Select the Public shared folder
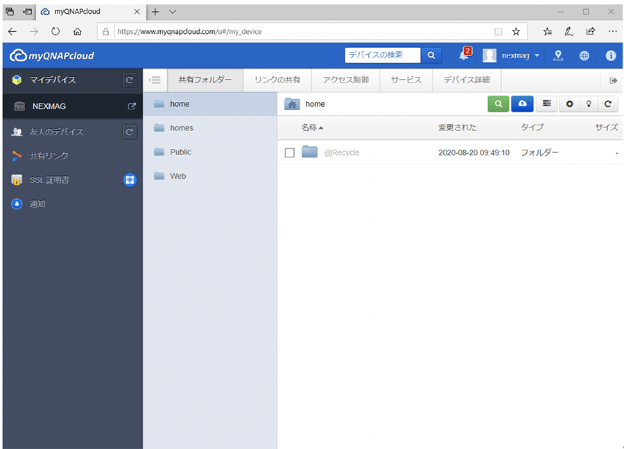Image resolution: width=624 pixels, height=449 pixels. tap(210, 152)
